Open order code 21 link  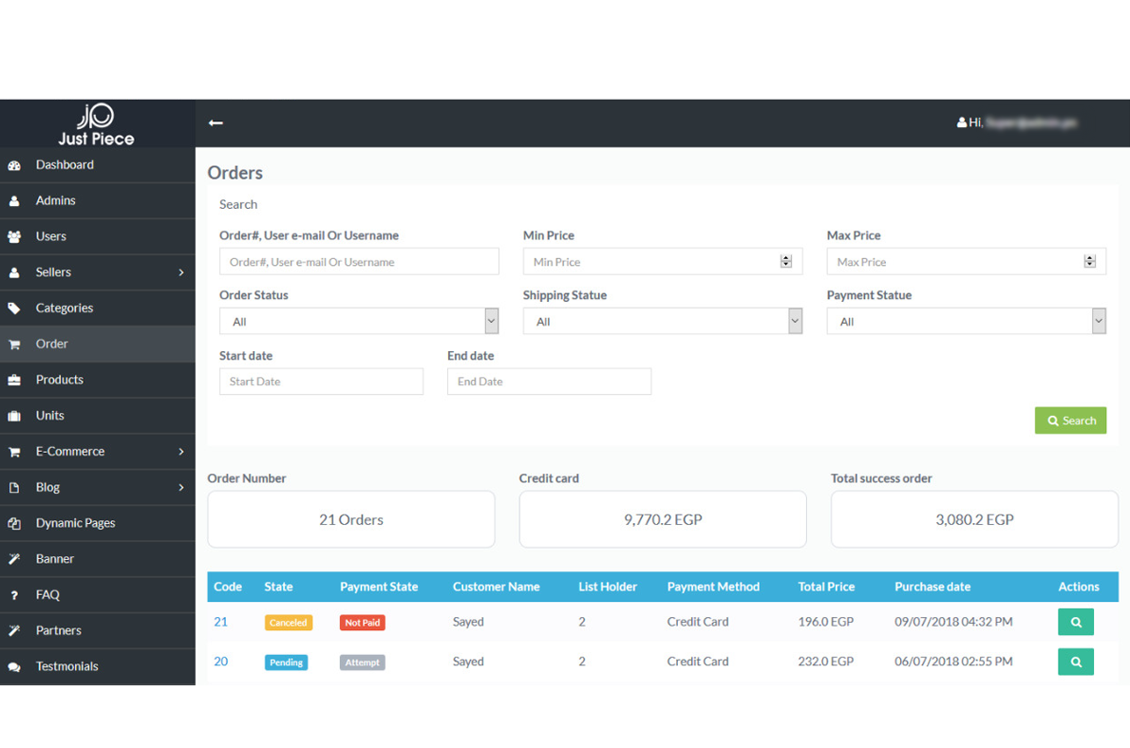click(x=220, y=622)
